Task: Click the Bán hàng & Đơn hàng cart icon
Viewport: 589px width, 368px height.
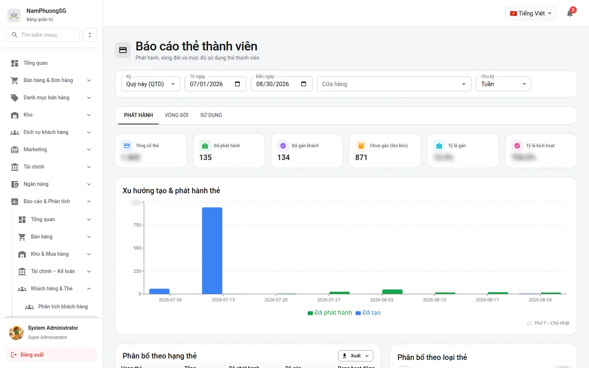Action: coord(15,81)
